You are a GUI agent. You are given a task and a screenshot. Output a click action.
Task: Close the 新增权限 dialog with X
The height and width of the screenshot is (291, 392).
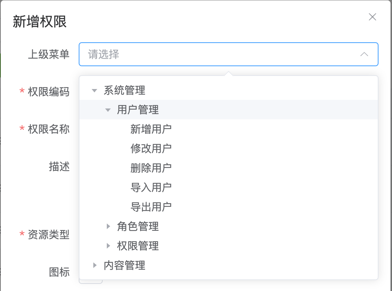372,17
